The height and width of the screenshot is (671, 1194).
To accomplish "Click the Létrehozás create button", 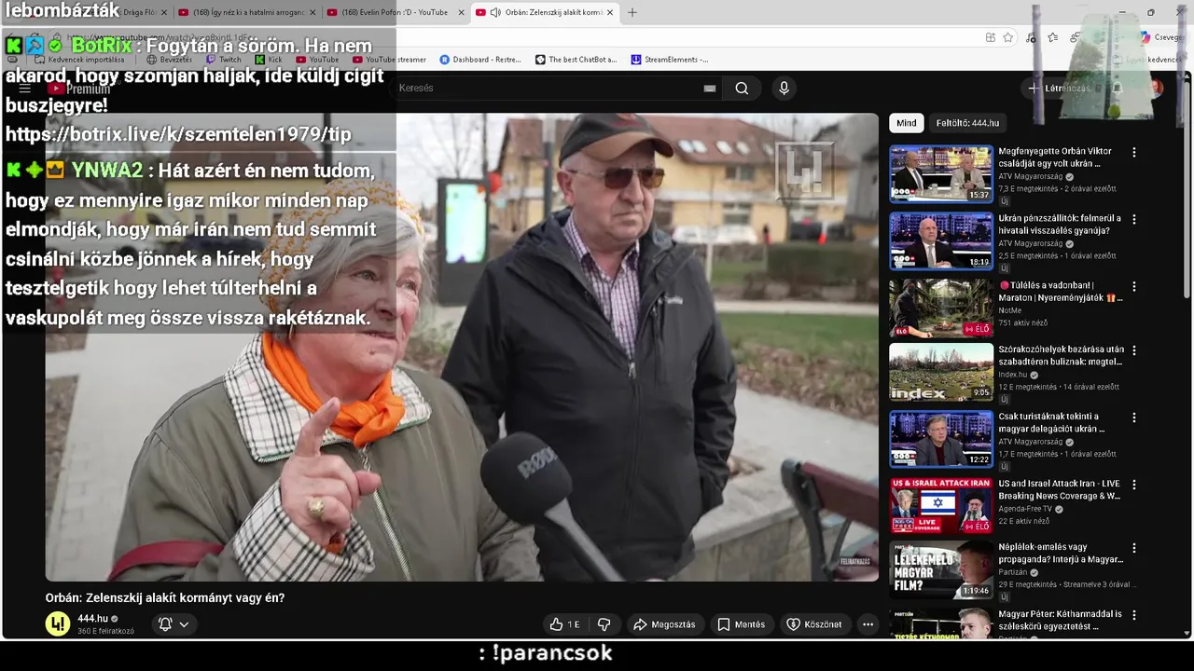I will [x=1060, y=89].
